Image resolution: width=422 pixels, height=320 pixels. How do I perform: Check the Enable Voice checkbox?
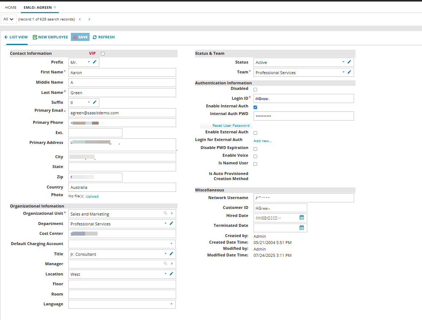pos(255,156)
